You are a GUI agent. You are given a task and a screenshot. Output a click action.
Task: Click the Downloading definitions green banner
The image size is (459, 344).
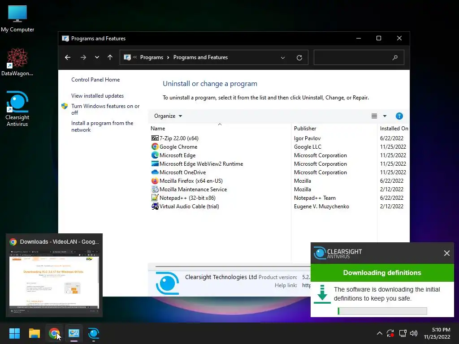point(382,273)
